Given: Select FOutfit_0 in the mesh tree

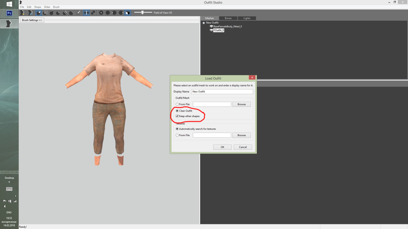Looking at the screenshot, I should tap(219, 30).
